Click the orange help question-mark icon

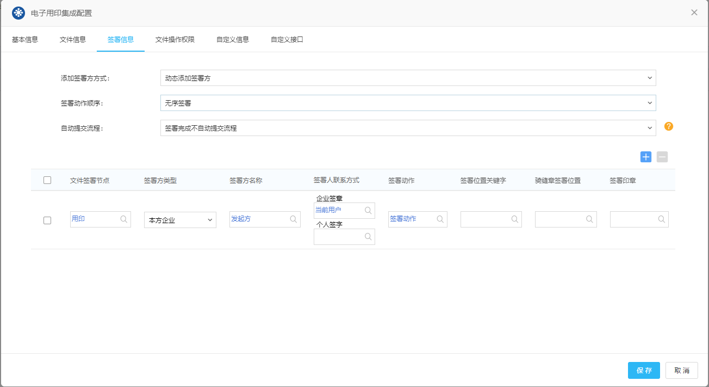pyautogui.click(x=669, y=126)
